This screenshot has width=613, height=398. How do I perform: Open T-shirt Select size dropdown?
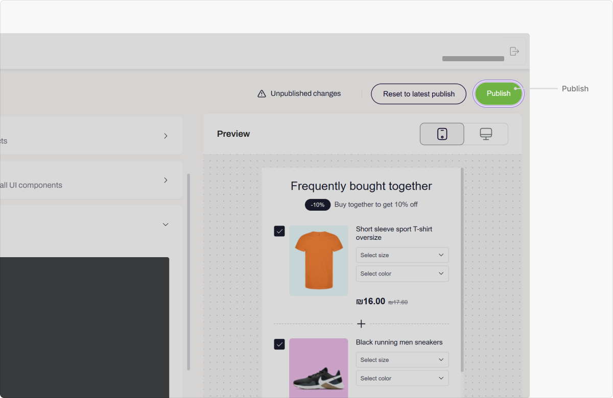coord(402,255)
